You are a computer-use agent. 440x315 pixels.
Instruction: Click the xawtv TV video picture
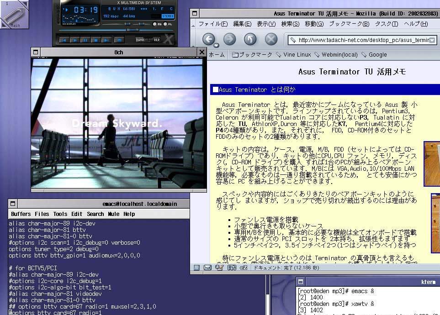[119, 123]
